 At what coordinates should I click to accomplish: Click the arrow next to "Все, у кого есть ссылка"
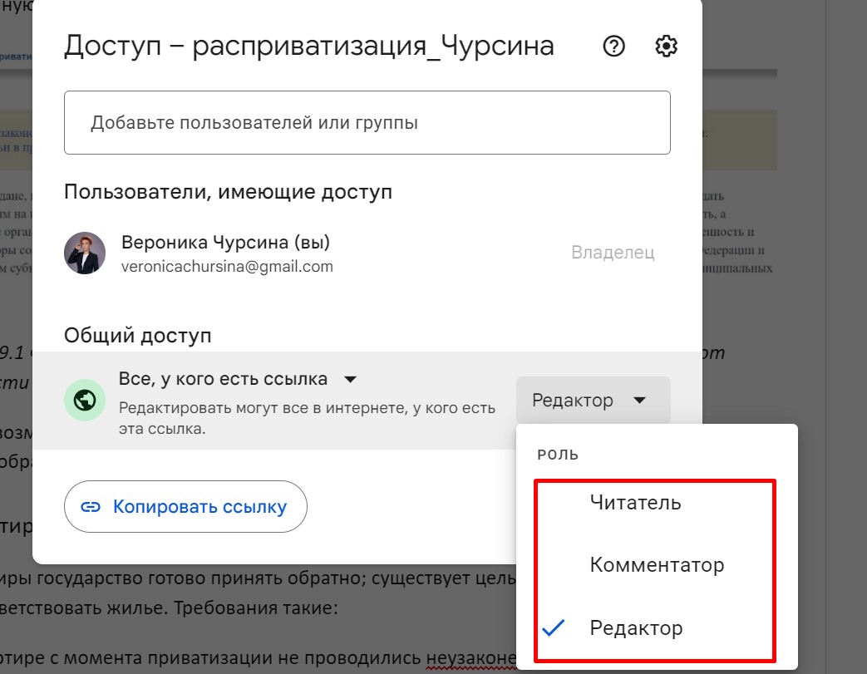tap(351, 380)
